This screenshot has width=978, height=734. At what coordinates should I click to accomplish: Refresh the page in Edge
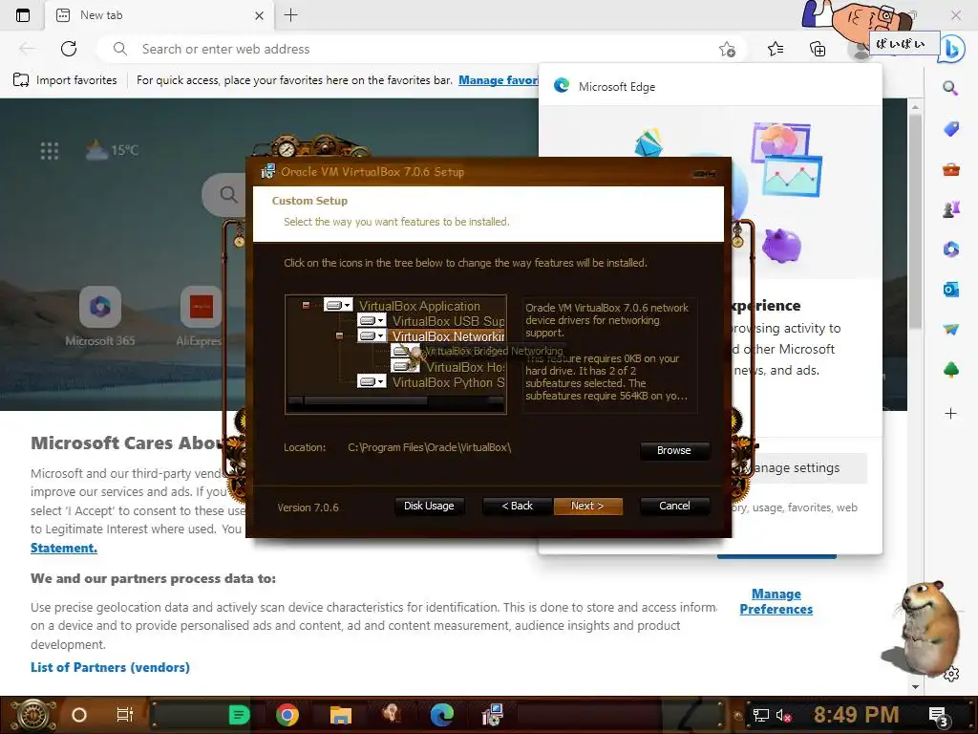(69, 49)
